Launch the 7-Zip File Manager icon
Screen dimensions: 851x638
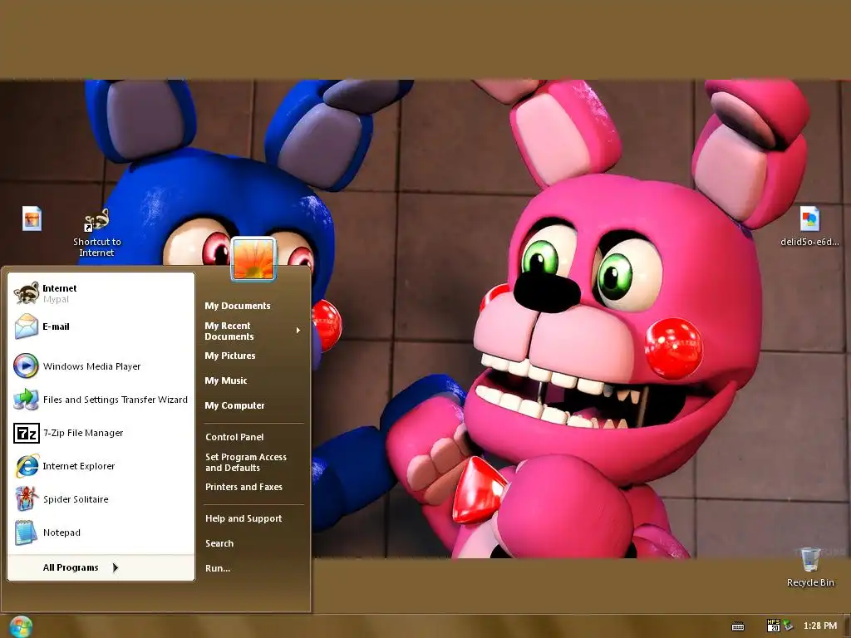(26, 433)
